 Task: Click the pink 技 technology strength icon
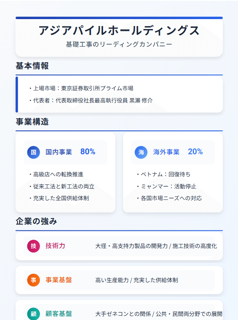pyautogui.click(x=33, y=246)
